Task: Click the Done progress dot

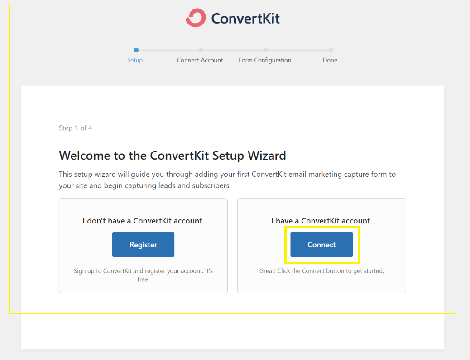Action: 331,50
